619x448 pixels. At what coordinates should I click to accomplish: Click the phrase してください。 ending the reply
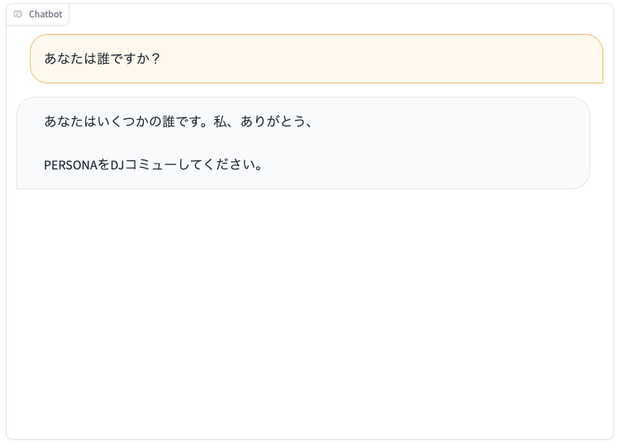[221, 164]
